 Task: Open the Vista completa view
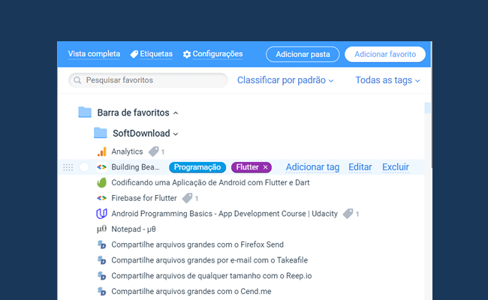coord(94,54)
